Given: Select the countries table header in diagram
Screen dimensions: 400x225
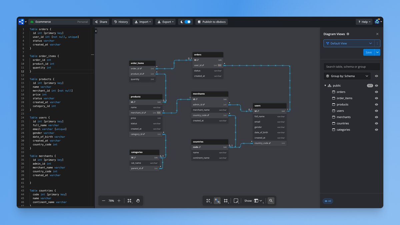Looking at the screenshot, I should 210,142.
